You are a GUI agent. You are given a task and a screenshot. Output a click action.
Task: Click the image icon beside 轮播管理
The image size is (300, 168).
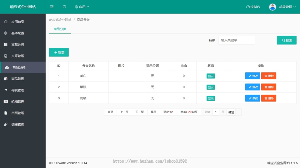tap(6, 101)
